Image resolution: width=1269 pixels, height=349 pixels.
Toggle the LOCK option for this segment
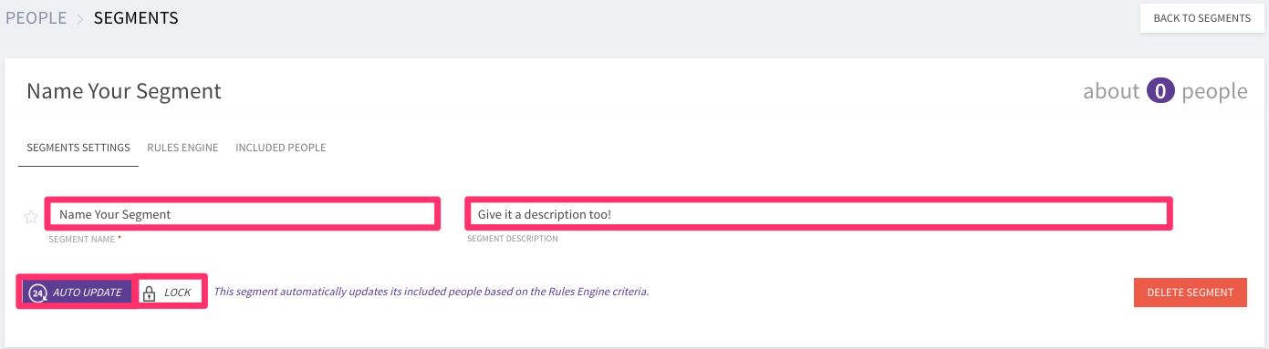(x=170, y=293)
